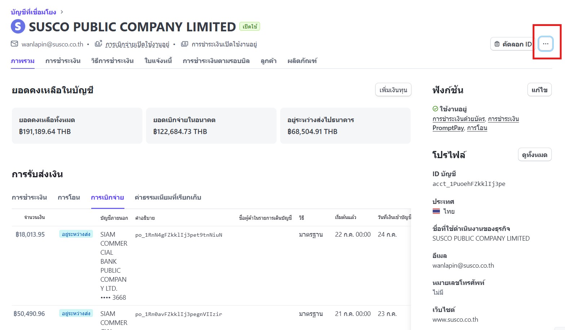Screen dimensions: 565x330
Task: Click ดูทั้งหมด to view full profile
Action: point(534,155)
